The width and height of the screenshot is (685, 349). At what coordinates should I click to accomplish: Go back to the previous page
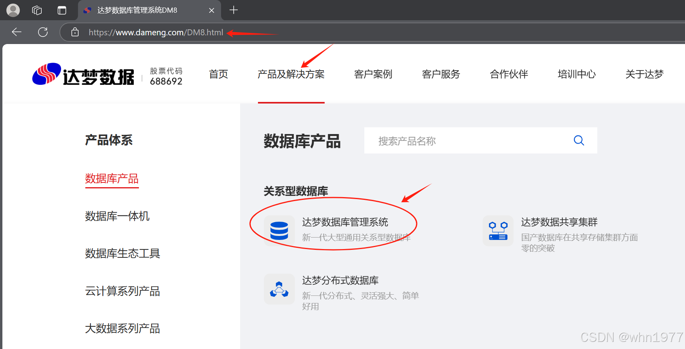pos(17,32)
